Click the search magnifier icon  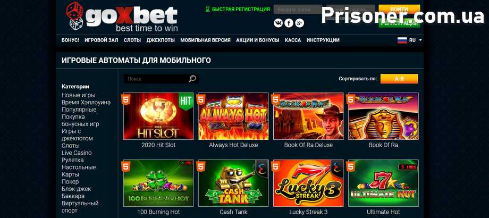[x=192, y=79]
